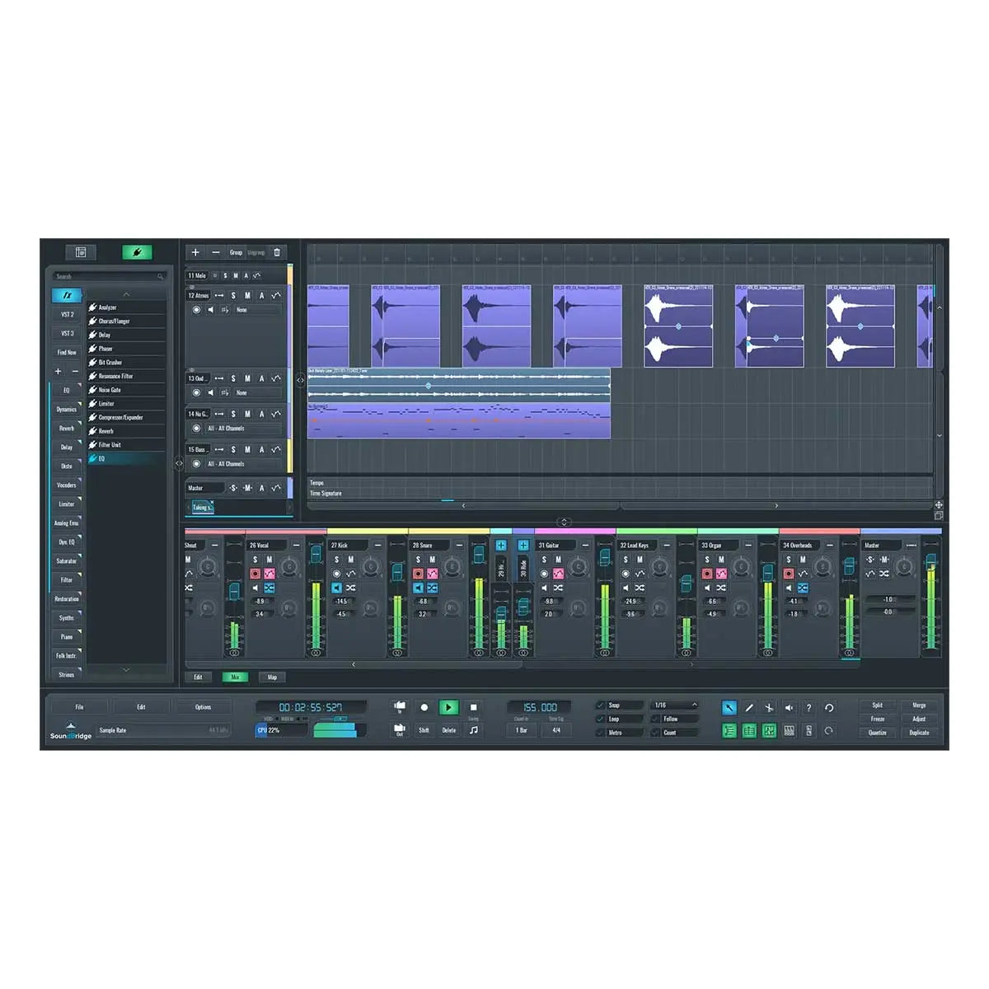Click the speaker audio icon in the toolbar
The width and height of the screenshot is (989, 989).
pos(789,708)
